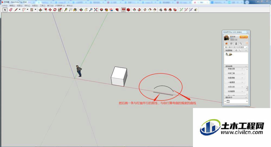Click the SUAPP panel search magnifier tab
This screenshot has width=271, height=147.
pos(241,44)
